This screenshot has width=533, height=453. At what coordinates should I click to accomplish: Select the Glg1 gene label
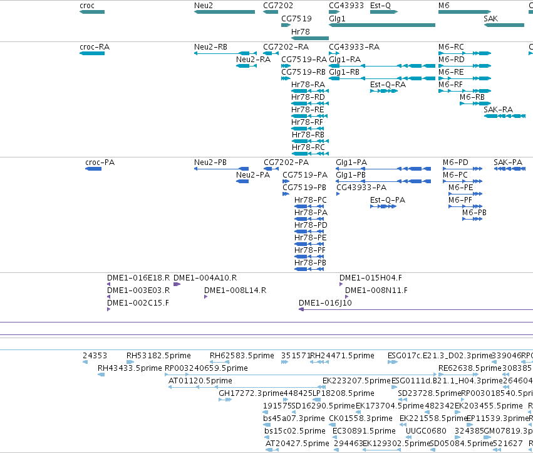[337, 18]
